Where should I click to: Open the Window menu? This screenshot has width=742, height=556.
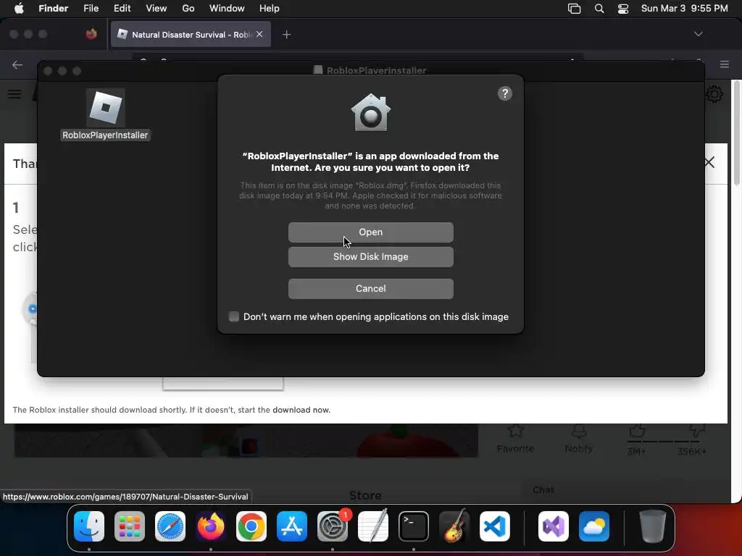227,9
